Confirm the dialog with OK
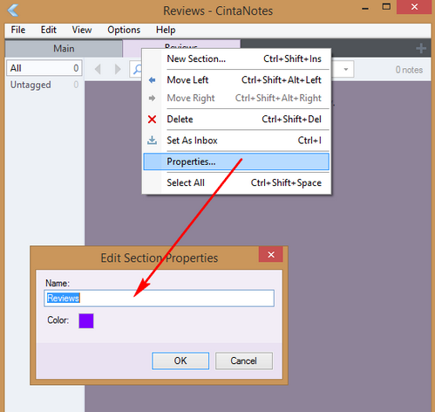The image size is (435, 412). (180, 360)
